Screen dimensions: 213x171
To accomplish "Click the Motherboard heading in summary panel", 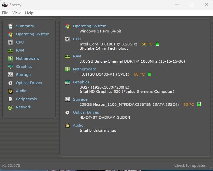I will pos(84,69).
